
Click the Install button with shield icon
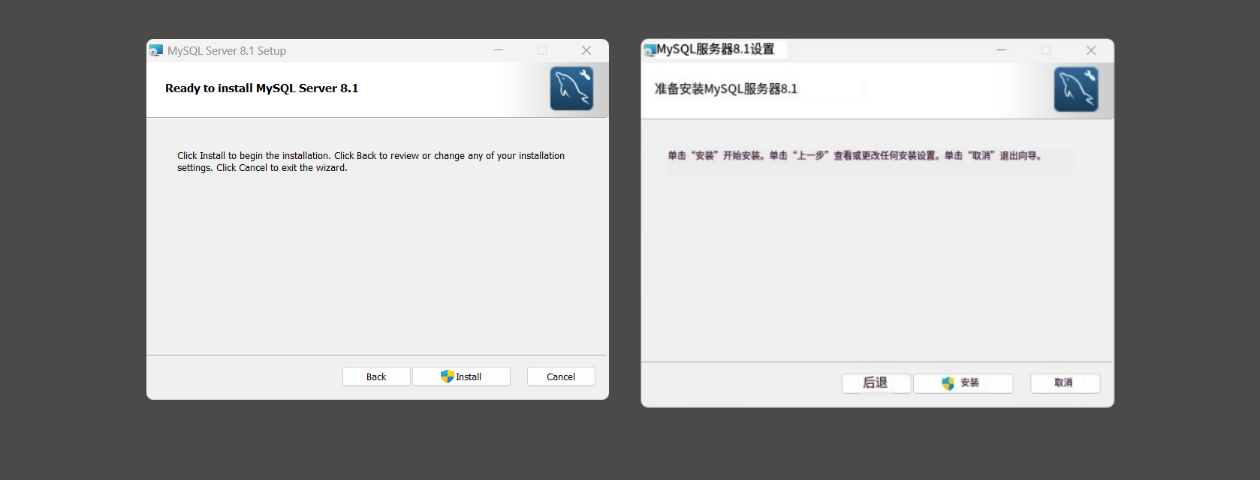coord(461,376)
